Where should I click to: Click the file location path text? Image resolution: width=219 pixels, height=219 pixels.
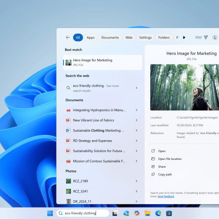pyautogui.click(x=197, y=117)
